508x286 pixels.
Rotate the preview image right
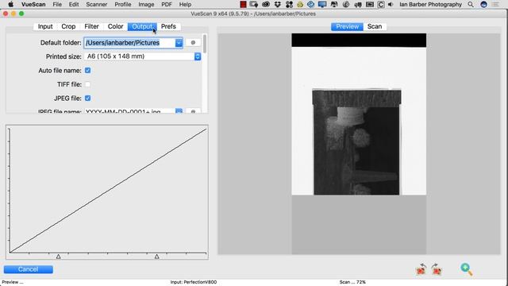(437, 269)
